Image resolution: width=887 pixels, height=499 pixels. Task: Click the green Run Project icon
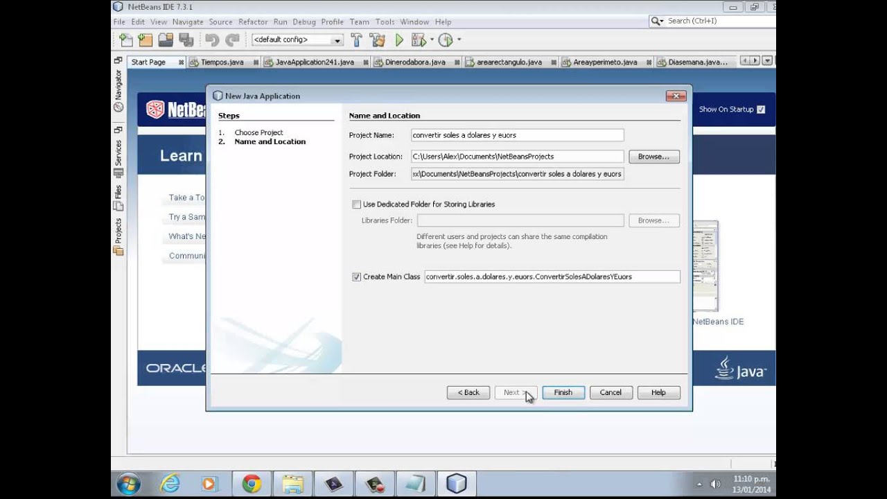pos(399,40)
